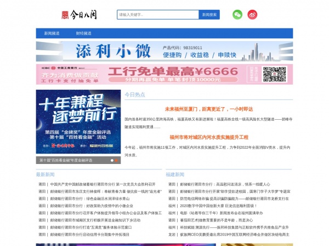Viewport: 329px width, 246px height.
Task: Click slideshow caption 第十届百姓看金融年度金融评选
Action: pyautogui.click(x=66, y=160)
